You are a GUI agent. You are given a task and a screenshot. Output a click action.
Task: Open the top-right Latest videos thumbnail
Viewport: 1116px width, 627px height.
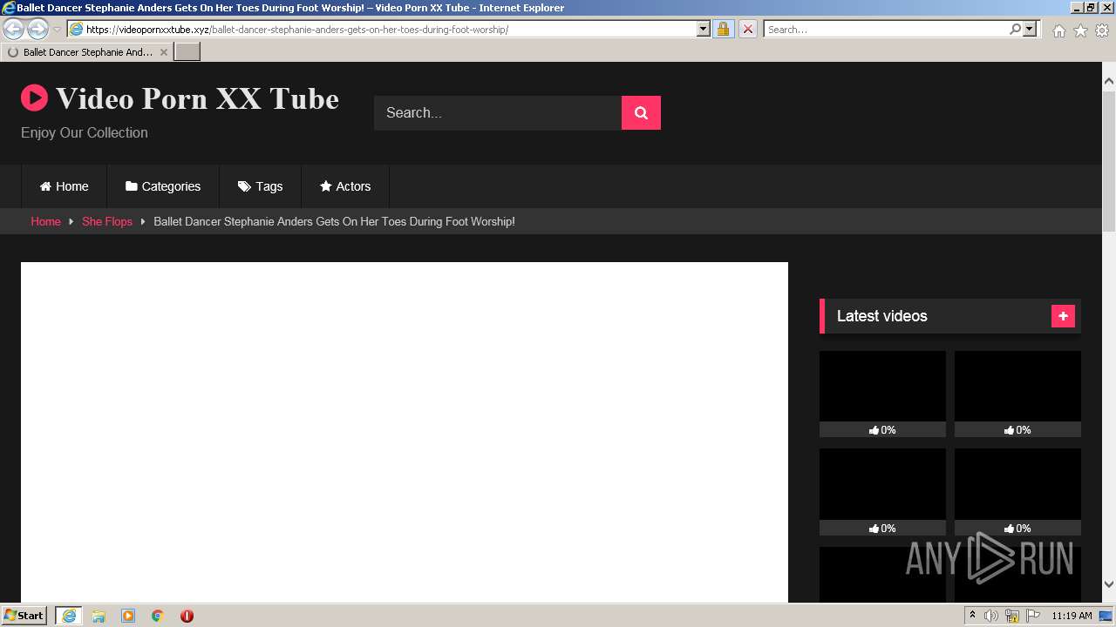[x=1017, y=387]
